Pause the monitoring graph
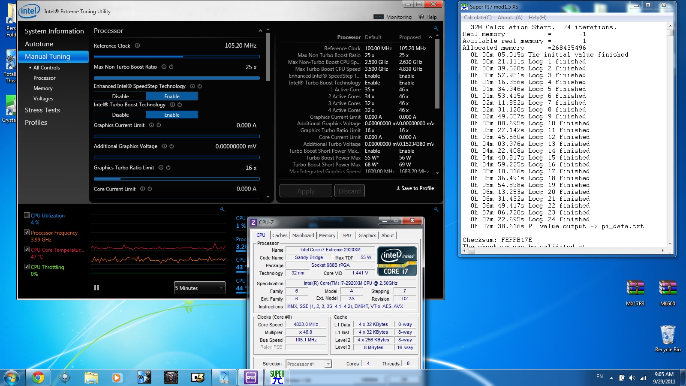Viewport: 686px width, 386px height. pos(96,288)
